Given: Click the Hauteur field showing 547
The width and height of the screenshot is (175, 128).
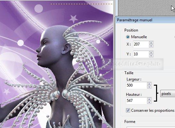Looking at the screenshot, I should point(137,101).
